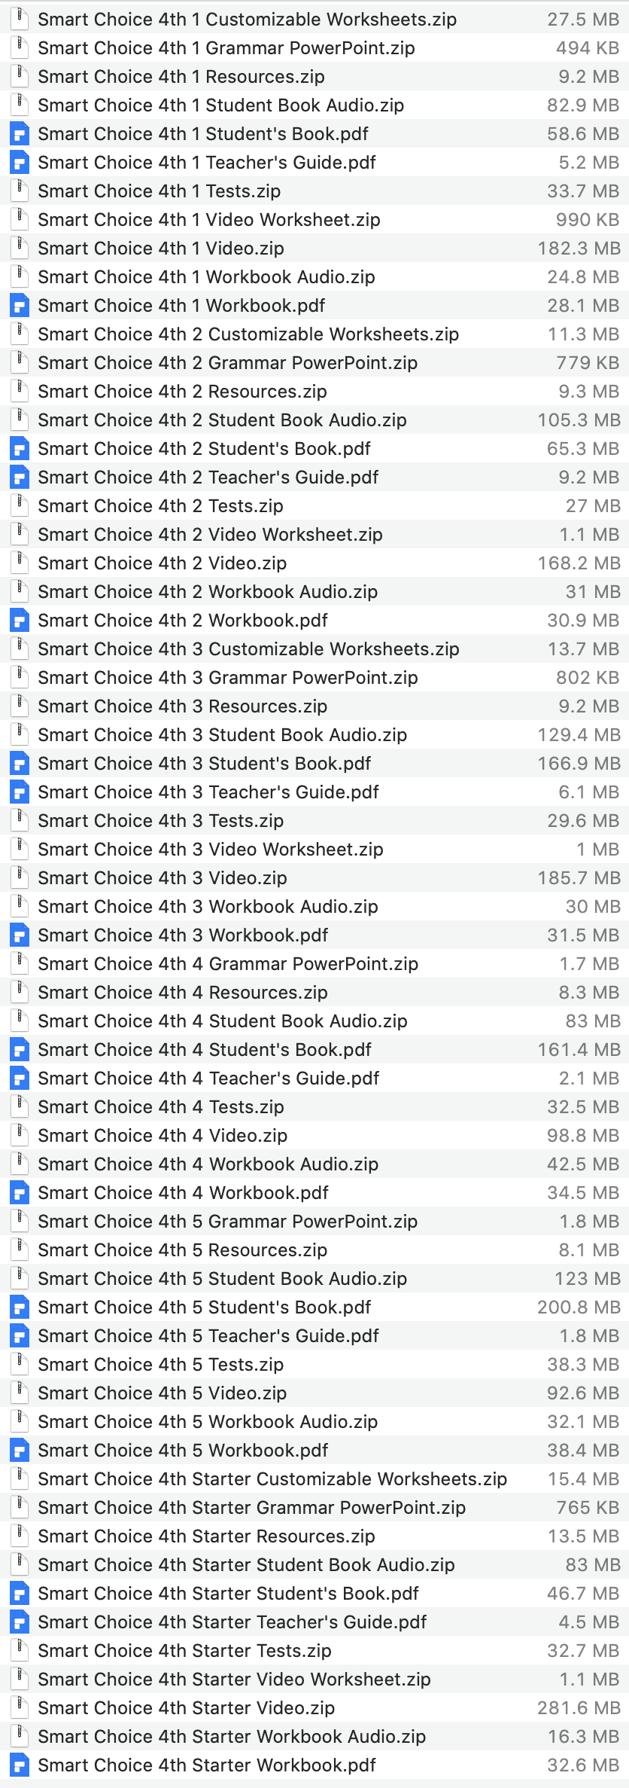Viewport: 629px width, 1788px height.
Task: Select Smart Choice 4th 1 Resources.zip
Action: pos(181,77)
